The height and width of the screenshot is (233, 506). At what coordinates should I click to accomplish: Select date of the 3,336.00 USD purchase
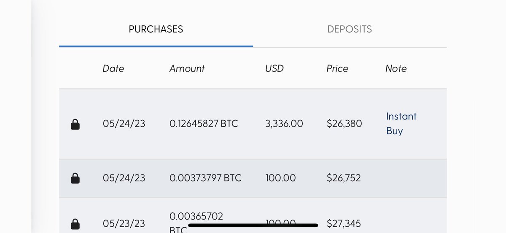point(124,124)
